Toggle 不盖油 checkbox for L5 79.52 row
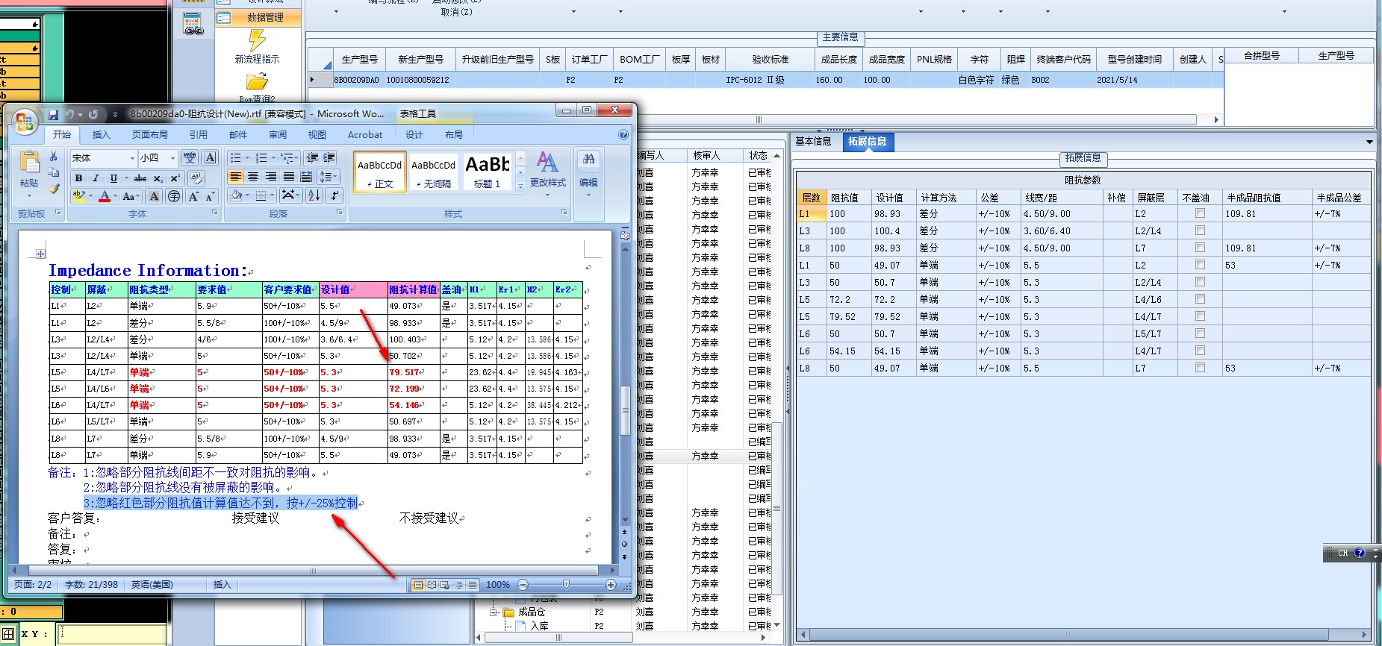Image resolution: width=1382 pixels, height=646 pixels. (x=1200, y=316)
